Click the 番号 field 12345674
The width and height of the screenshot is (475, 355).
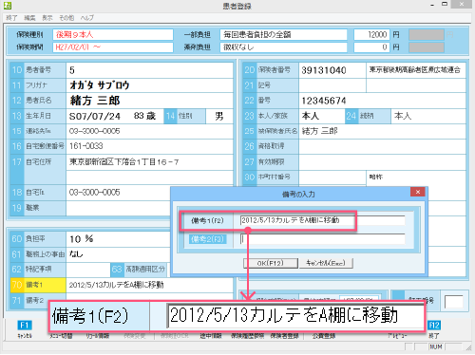coord(382,101)
